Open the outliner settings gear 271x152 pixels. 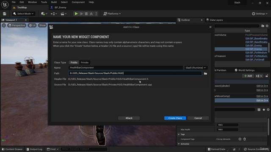267,26
